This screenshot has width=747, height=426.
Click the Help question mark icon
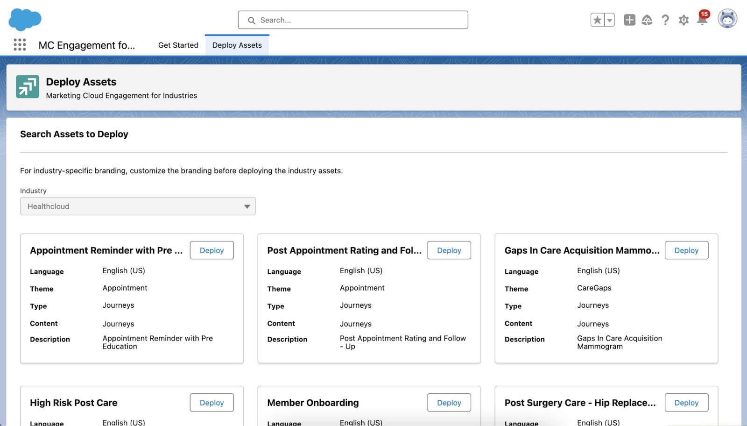click(665, 20)
